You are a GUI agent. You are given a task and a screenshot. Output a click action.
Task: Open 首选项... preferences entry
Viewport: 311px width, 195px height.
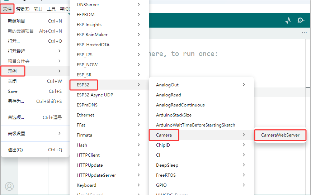click(35, 117)
